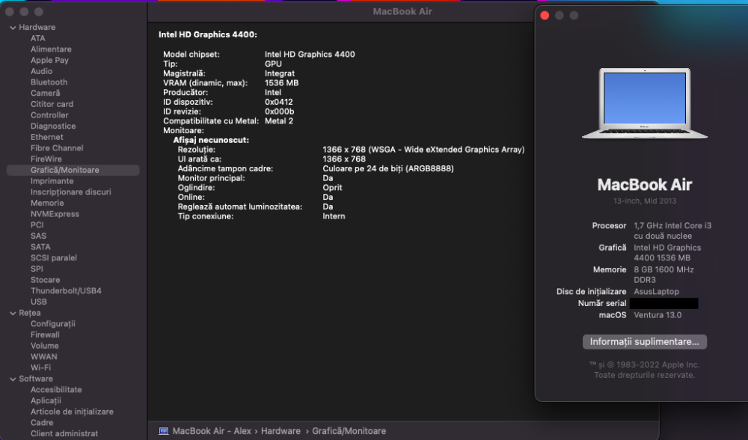Select Firewall under Rețea
Screen dimensions: 748x440
(45, 334)
